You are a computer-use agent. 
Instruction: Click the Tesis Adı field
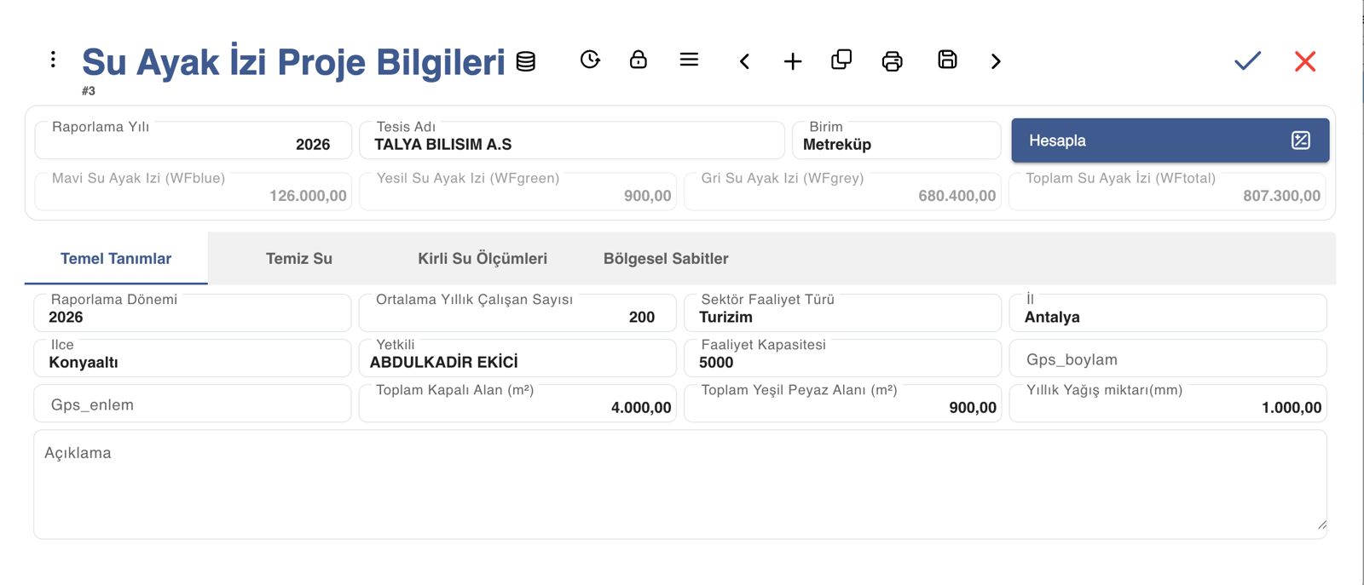[571, 141]
